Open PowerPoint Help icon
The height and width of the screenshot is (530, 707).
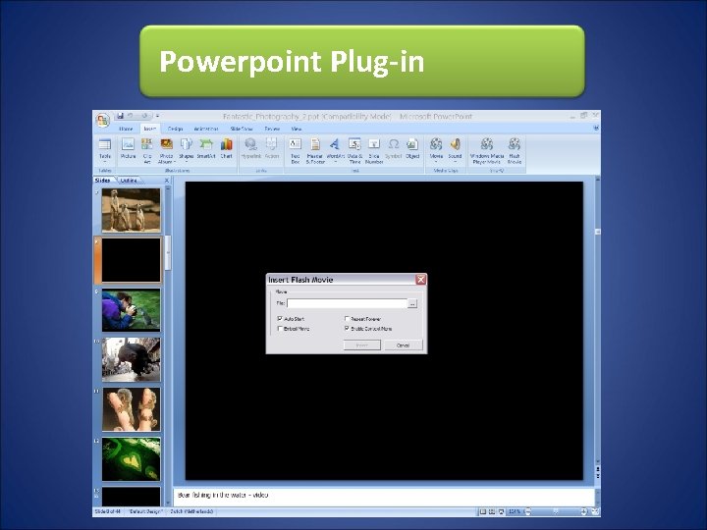tap(596, 128)
